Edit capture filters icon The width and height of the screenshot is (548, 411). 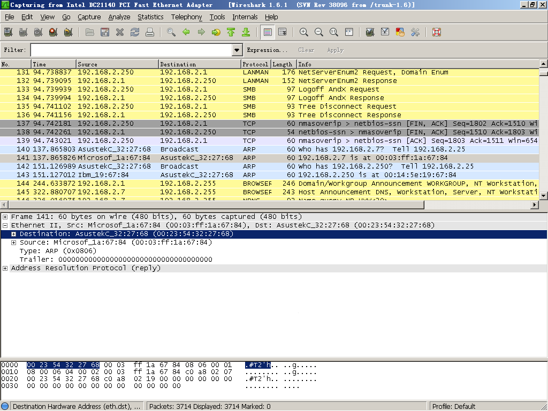[x=370, y=32]
